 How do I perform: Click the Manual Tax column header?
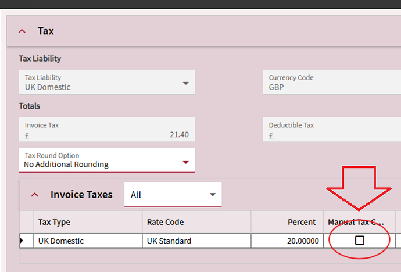tap(356, 222)
